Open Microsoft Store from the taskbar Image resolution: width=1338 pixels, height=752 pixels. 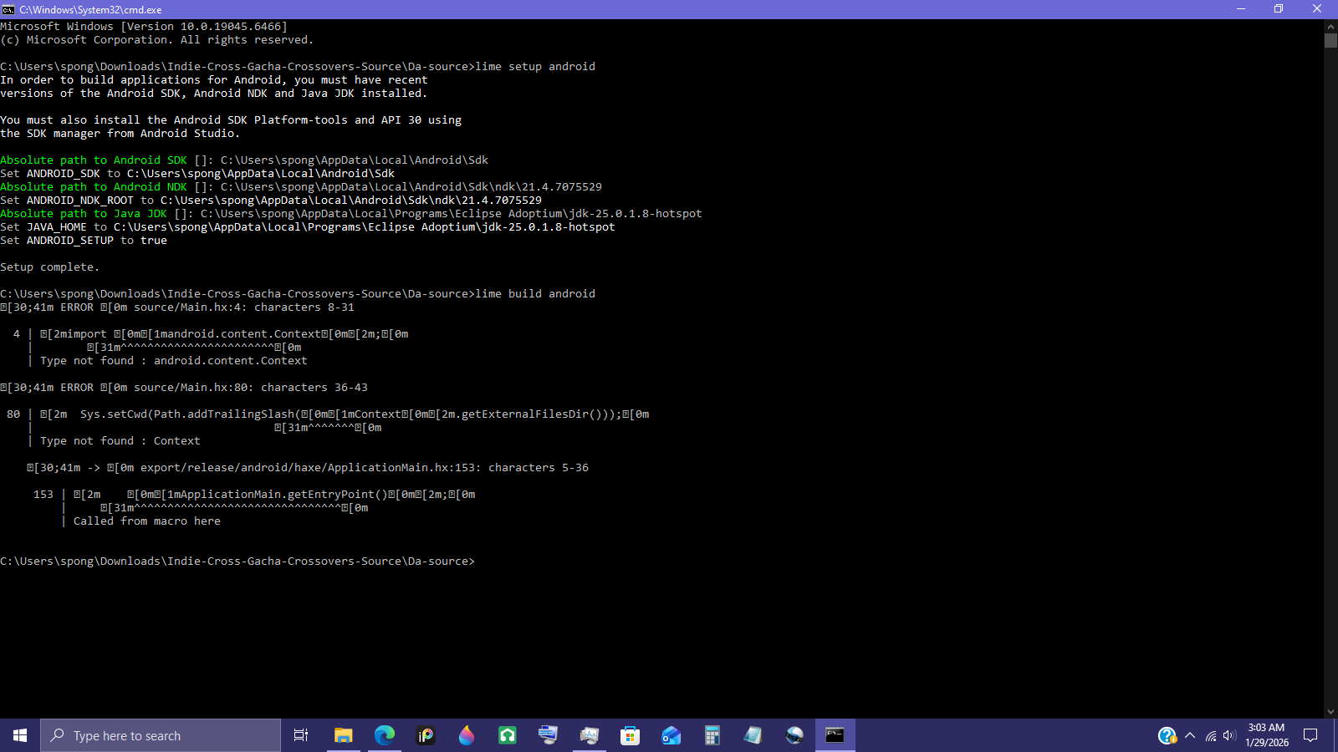pos(630,735)
